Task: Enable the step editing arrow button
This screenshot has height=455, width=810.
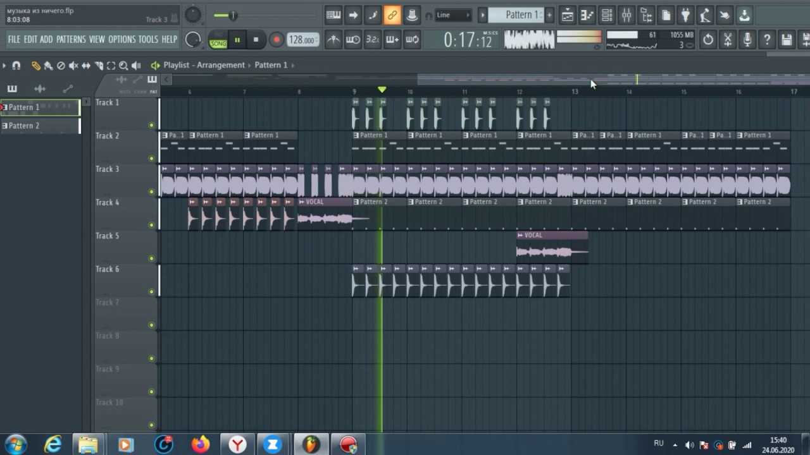Action: [353, 15]
